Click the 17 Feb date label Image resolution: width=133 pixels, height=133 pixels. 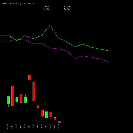coord(38,127)
